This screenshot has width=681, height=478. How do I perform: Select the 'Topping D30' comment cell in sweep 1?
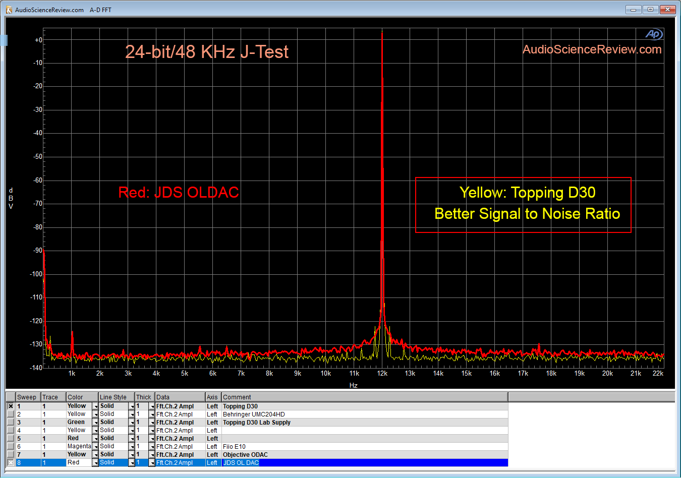click(365, 406)
